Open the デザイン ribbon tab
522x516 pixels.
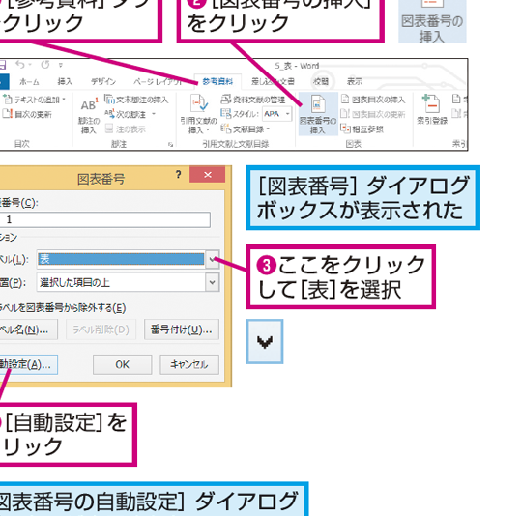(x=103, y=81)
